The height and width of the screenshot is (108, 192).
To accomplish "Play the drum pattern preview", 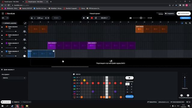I will tap(129, 78).
